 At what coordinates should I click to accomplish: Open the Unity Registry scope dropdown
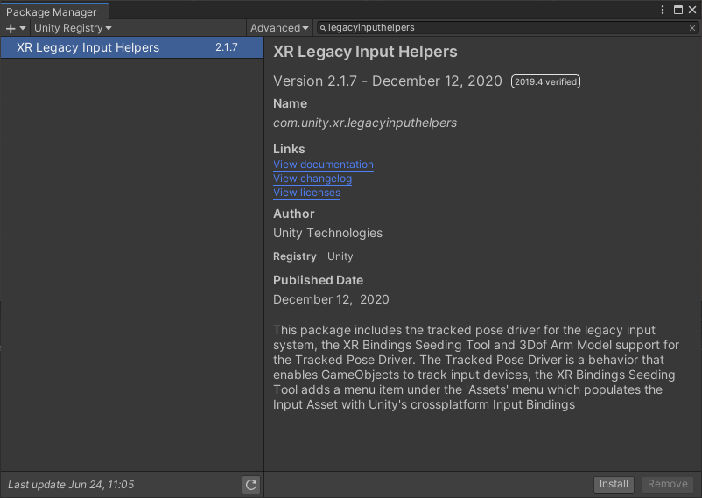click(73, 28)
